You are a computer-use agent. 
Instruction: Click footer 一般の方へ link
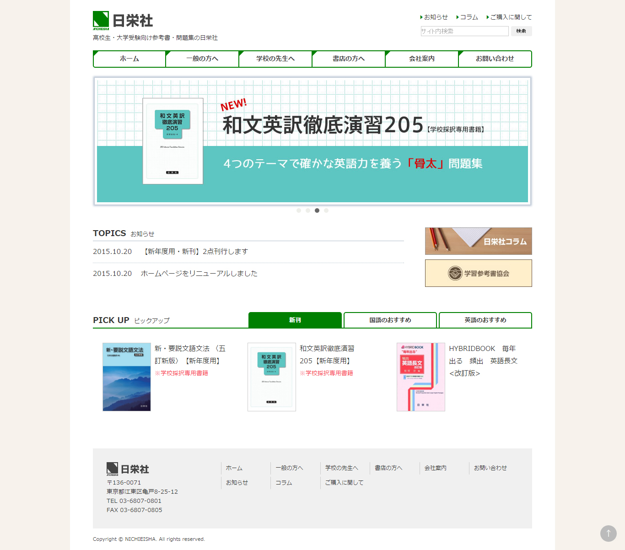click(289, 468)
